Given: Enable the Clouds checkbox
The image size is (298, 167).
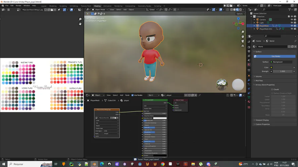Looking at the screenshot, I should click(x=272, y=89).
